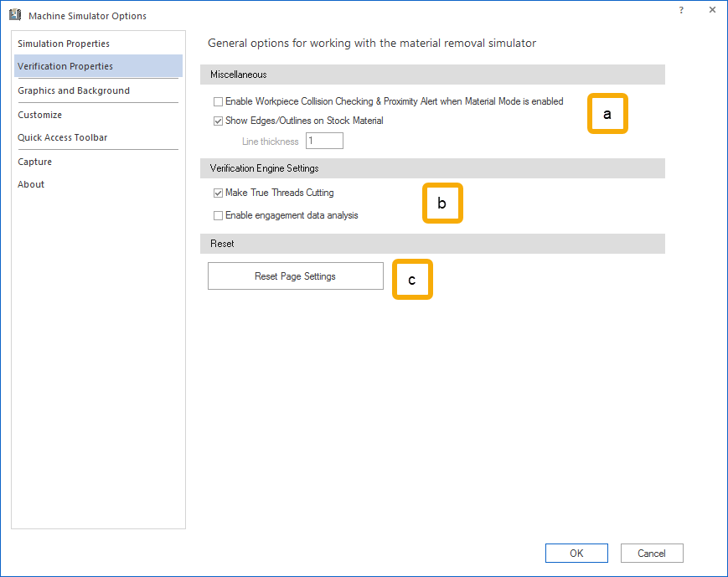Screen dimensions: 728x577
Task: Switch to Quick Access Toolbar settings
Action: click(x=63, y=137)
